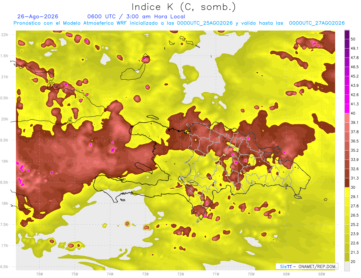Click the 72W longitude label
The width and height of the screenshot is (361, 278).
180,274
